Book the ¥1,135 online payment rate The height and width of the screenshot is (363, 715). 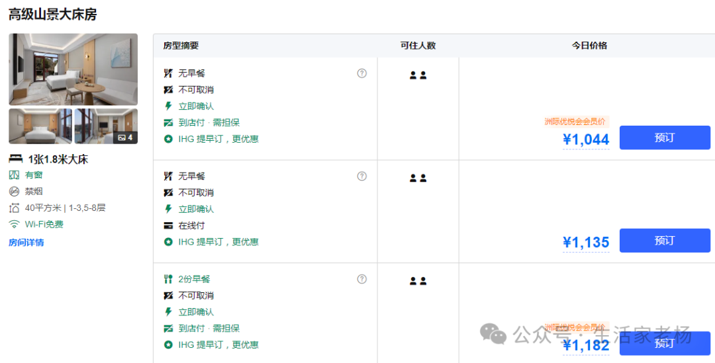tap(665, 241)
